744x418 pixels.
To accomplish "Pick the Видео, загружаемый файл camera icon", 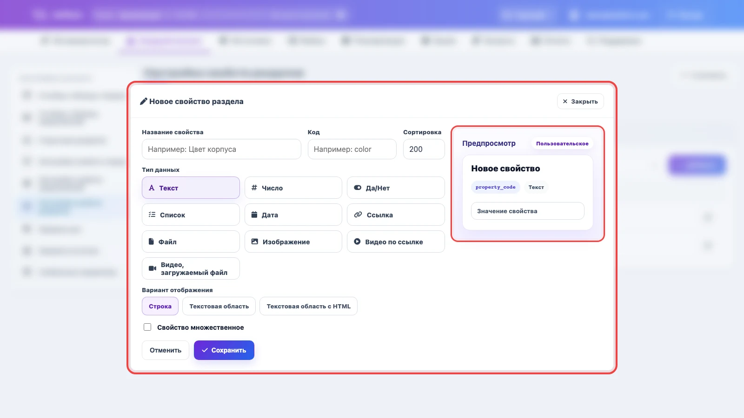I will [x=153, y=268].
